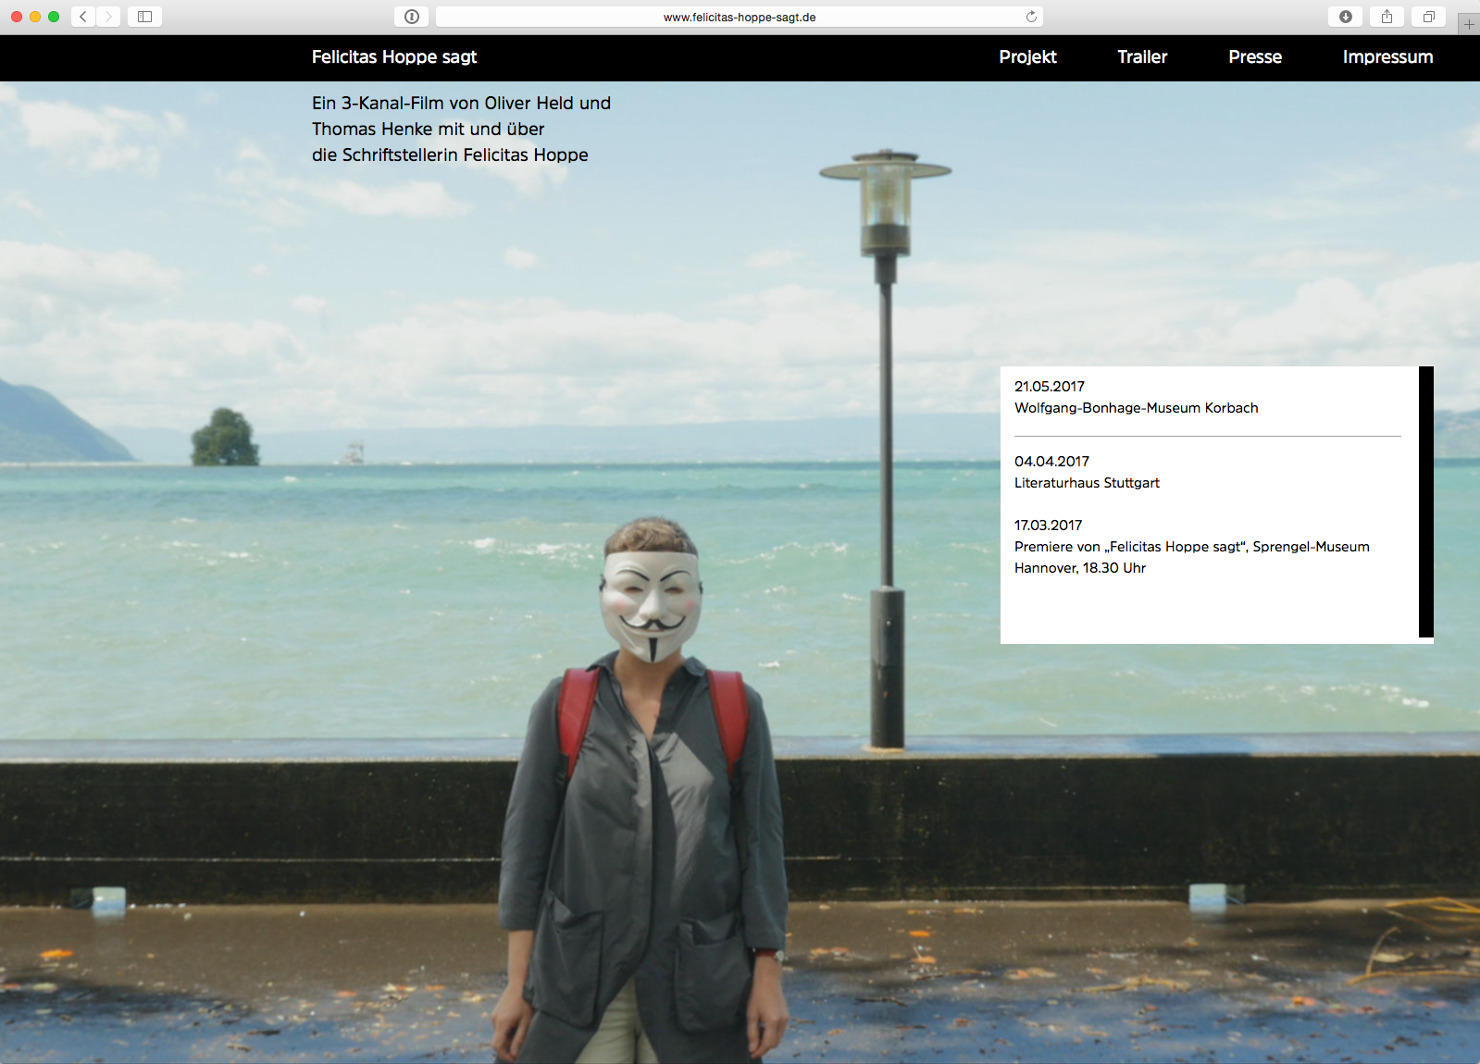Open the Impressum menu item

[1387, 57]
